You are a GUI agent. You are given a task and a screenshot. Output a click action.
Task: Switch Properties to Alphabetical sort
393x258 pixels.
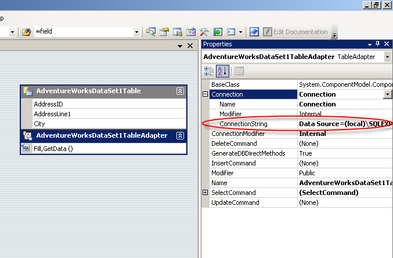pyautogui.click(x=222, y=71)
